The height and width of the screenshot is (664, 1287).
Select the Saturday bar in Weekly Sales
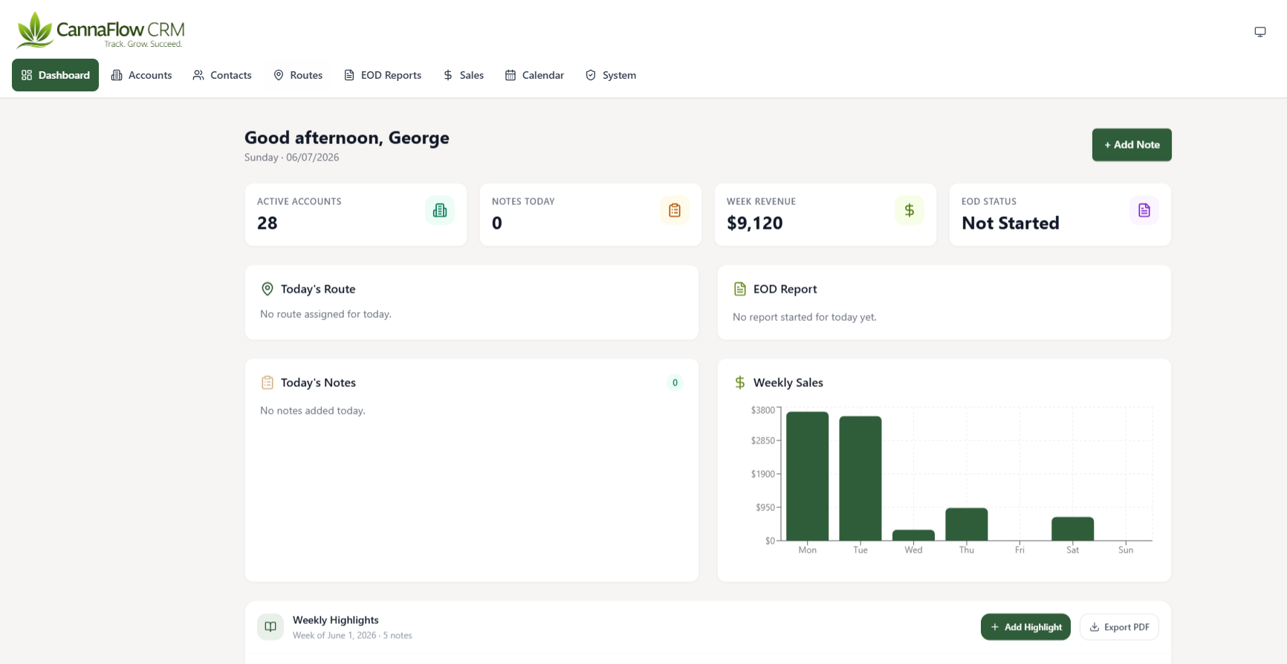click(1073, 529)
